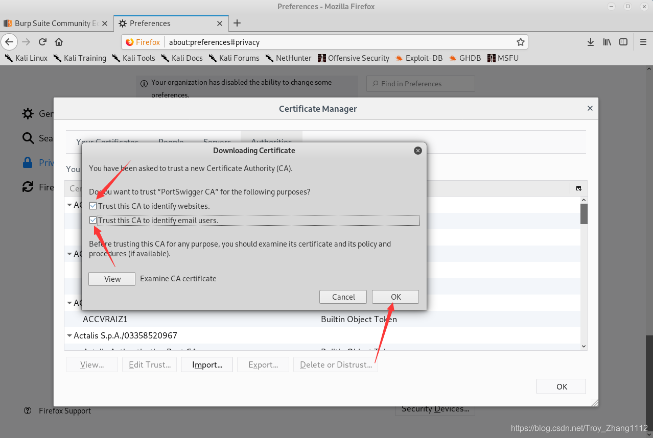Click the Find in Preferences search box
Image resolution: width=653 pixels, height=438 pixels.
click(x=421, y=84)
